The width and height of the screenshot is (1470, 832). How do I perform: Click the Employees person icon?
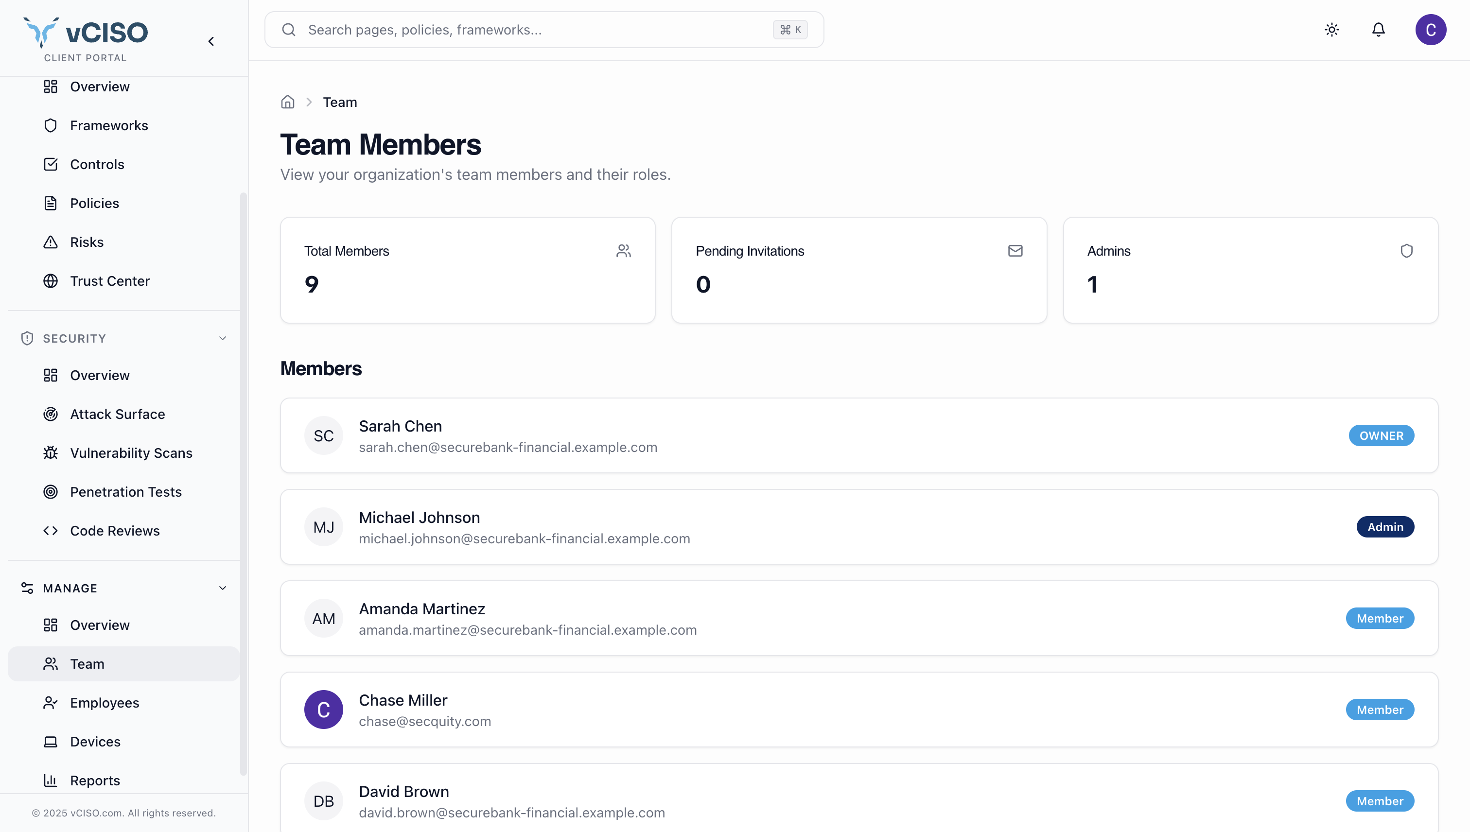pos(50,702)
